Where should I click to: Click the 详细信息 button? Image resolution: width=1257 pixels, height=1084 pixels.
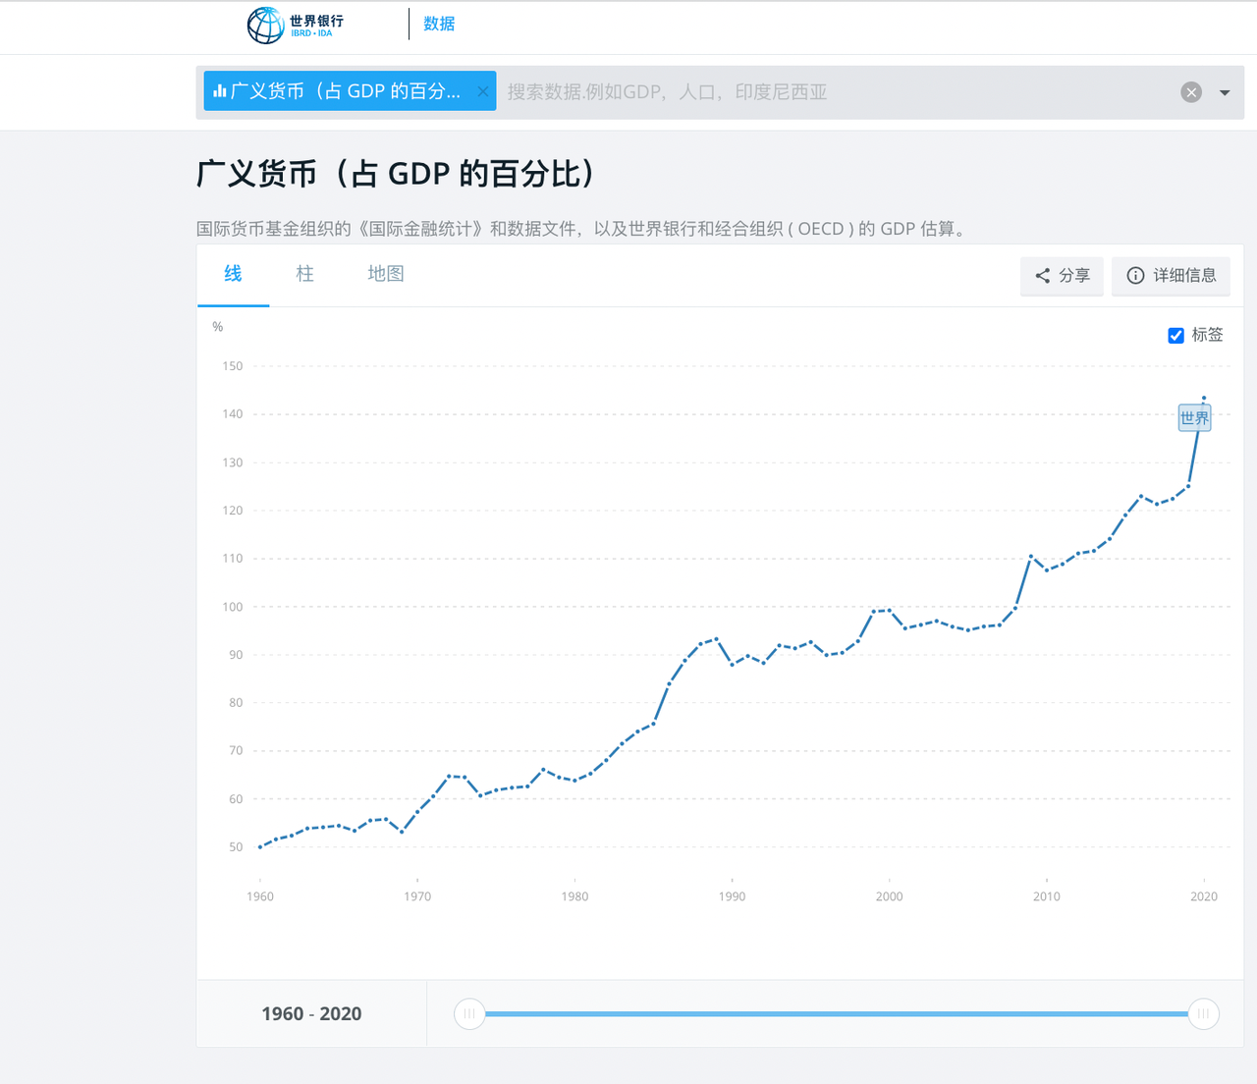(1171, 276)
